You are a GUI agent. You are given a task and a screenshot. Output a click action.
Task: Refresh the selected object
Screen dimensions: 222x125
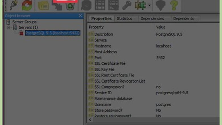27,5
